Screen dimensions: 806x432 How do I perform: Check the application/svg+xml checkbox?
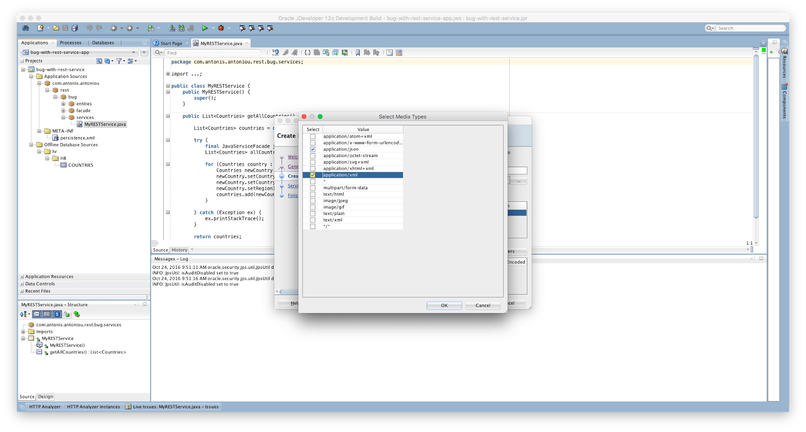pyautogui.click(x=312, y=162)
